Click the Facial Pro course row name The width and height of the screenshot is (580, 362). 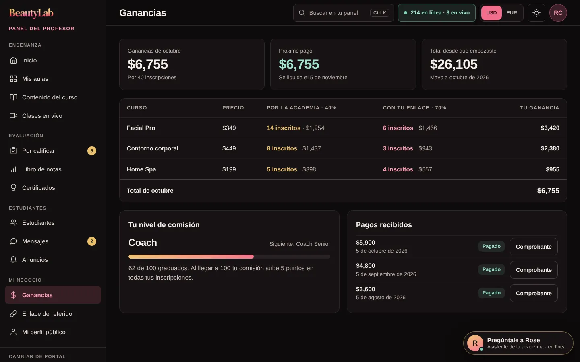pos(141,128)
